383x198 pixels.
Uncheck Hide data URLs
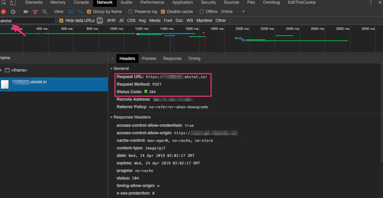(x=61, y=21)
